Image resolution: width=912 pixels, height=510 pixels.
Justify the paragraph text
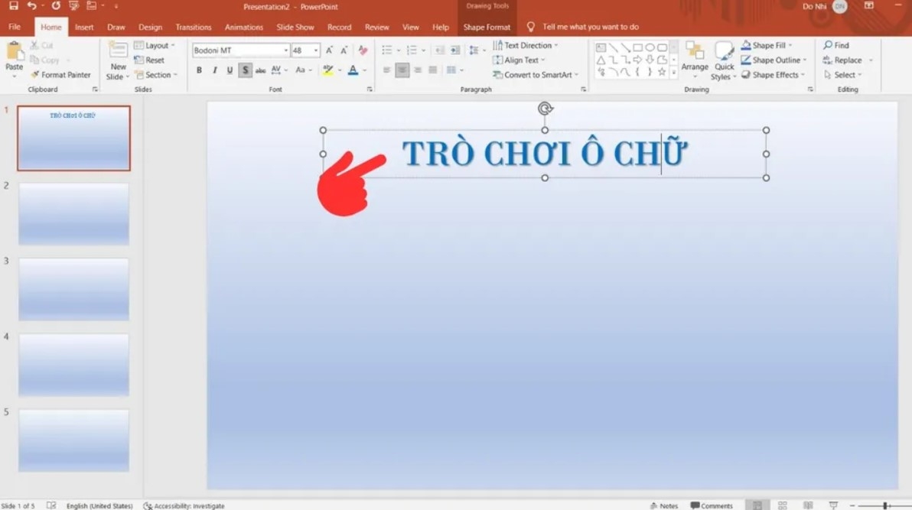[433, 70]
